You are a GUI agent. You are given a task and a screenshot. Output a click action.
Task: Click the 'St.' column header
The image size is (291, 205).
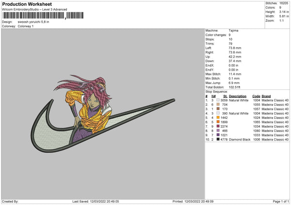[x=226, y=96]
